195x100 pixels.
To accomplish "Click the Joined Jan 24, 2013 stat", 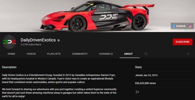I will point(146,75).
